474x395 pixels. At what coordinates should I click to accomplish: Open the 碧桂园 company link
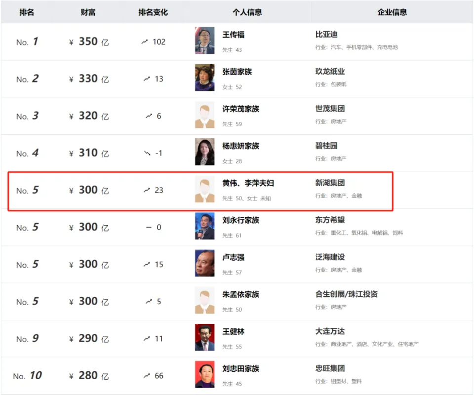click(x=326, y=146)
